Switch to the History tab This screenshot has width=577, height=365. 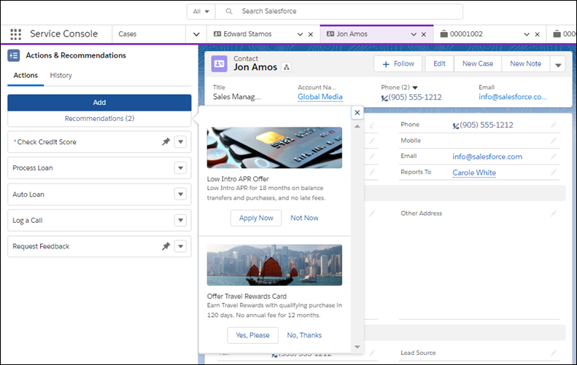(x=61, y=75)
